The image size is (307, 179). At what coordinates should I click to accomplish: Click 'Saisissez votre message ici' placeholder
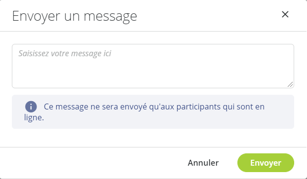65,53
